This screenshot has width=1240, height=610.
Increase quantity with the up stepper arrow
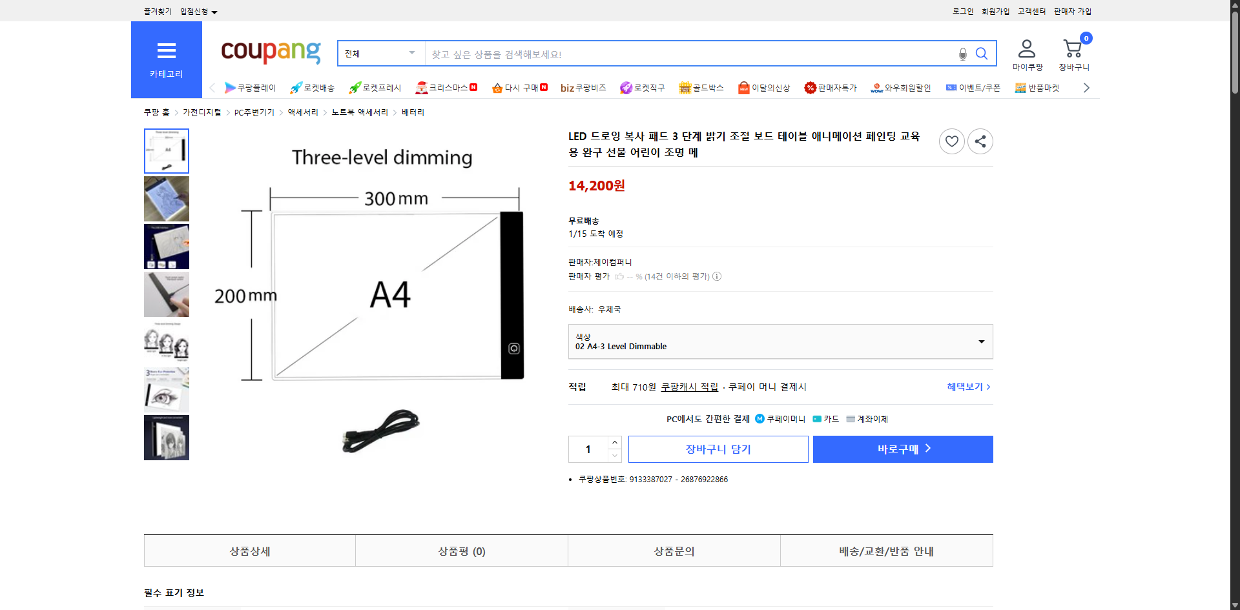pos(614,442)
